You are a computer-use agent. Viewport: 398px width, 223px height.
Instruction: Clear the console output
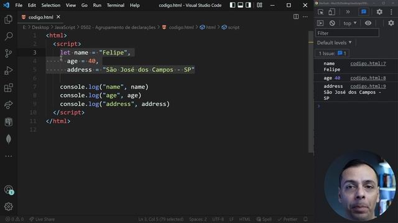(332, 23)
